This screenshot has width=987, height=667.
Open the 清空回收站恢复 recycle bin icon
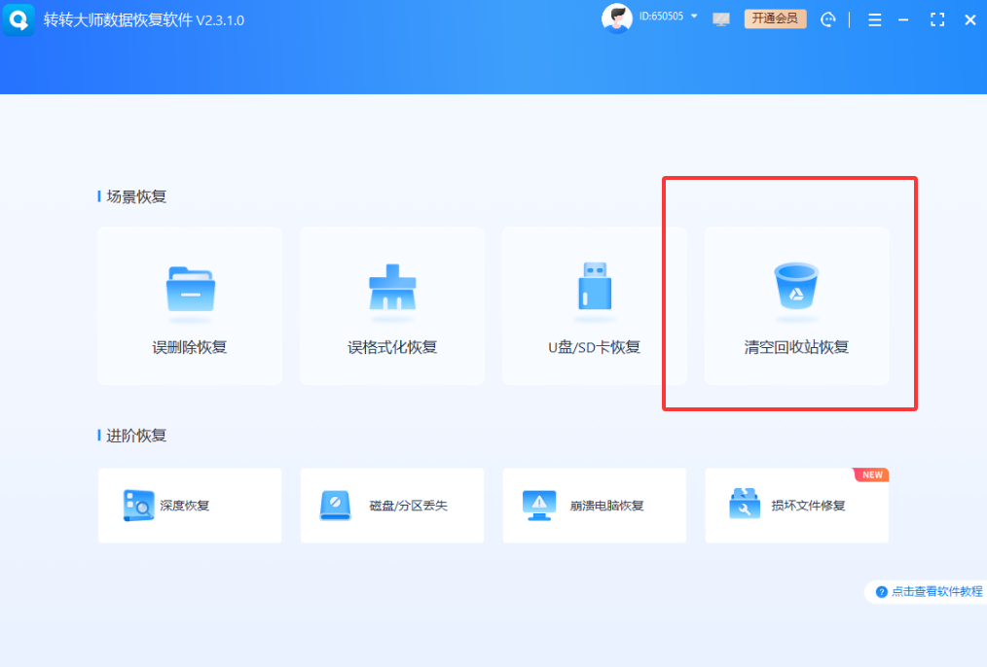click(796, 286)
